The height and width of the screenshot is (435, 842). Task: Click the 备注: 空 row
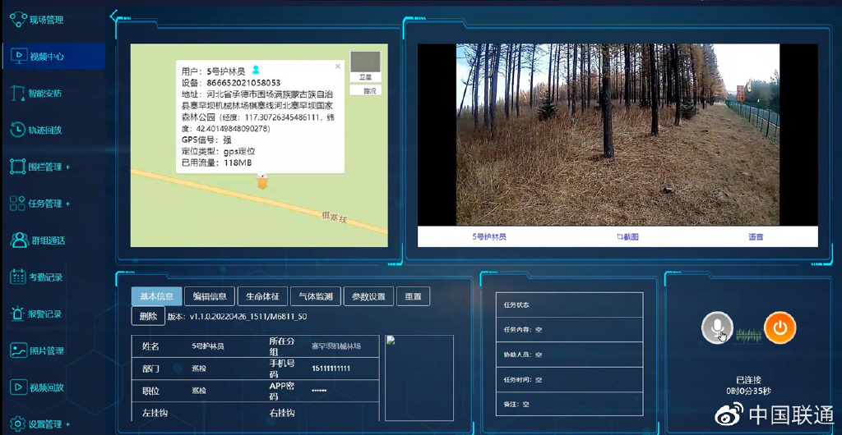click(569, 405)
